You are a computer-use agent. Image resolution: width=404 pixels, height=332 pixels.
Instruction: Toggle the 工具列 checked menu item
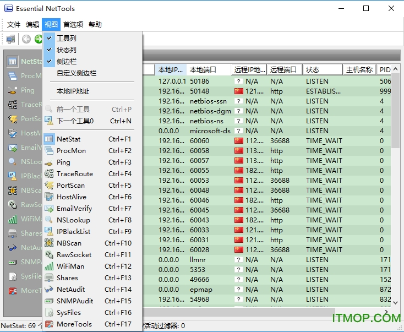(92, 38)
